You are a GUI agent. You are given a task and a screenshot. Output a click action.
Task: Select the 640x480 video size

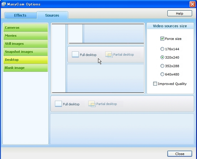pyautogui.click(x=162, y=74)
